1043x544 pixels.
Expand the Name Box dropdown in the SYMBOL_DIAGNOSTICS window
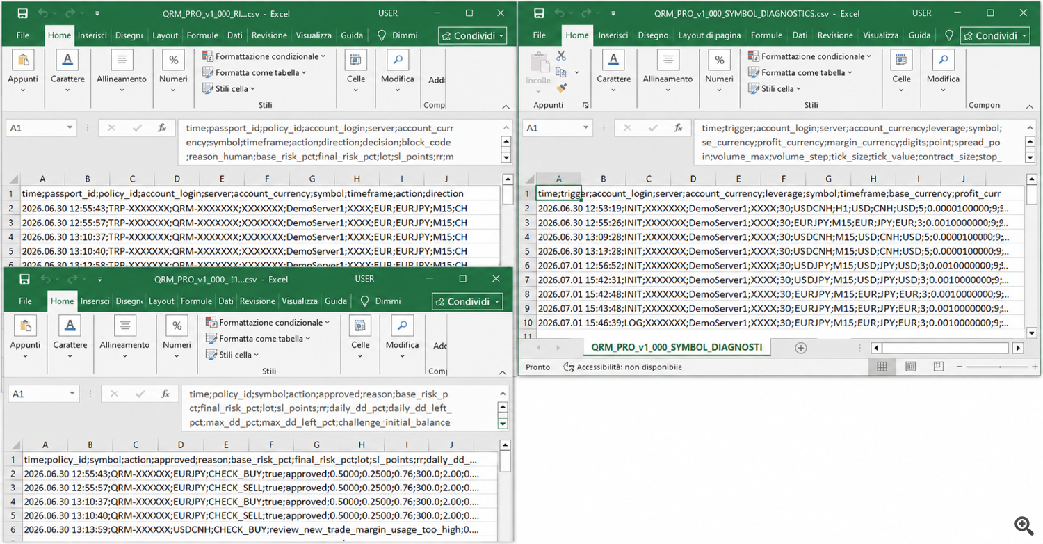pyautogui.click(x=585, y=128)
